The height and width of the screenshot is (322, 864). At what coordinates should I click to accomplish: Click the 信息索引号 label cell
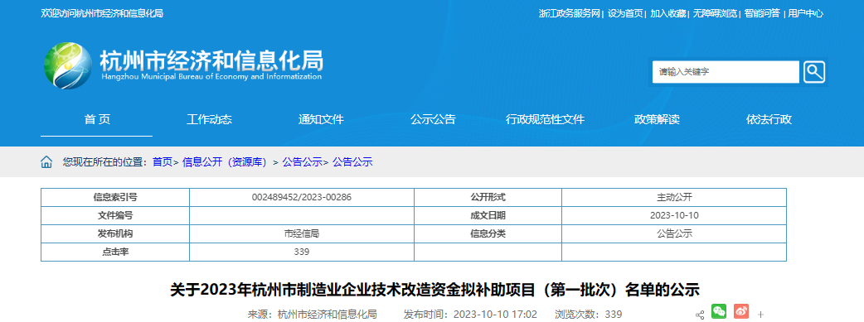pos(115,198)
